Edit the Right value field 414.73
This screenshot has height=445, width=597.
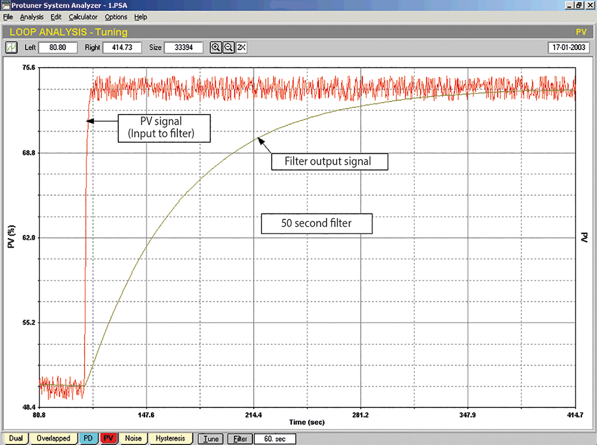tap(122, 48)
